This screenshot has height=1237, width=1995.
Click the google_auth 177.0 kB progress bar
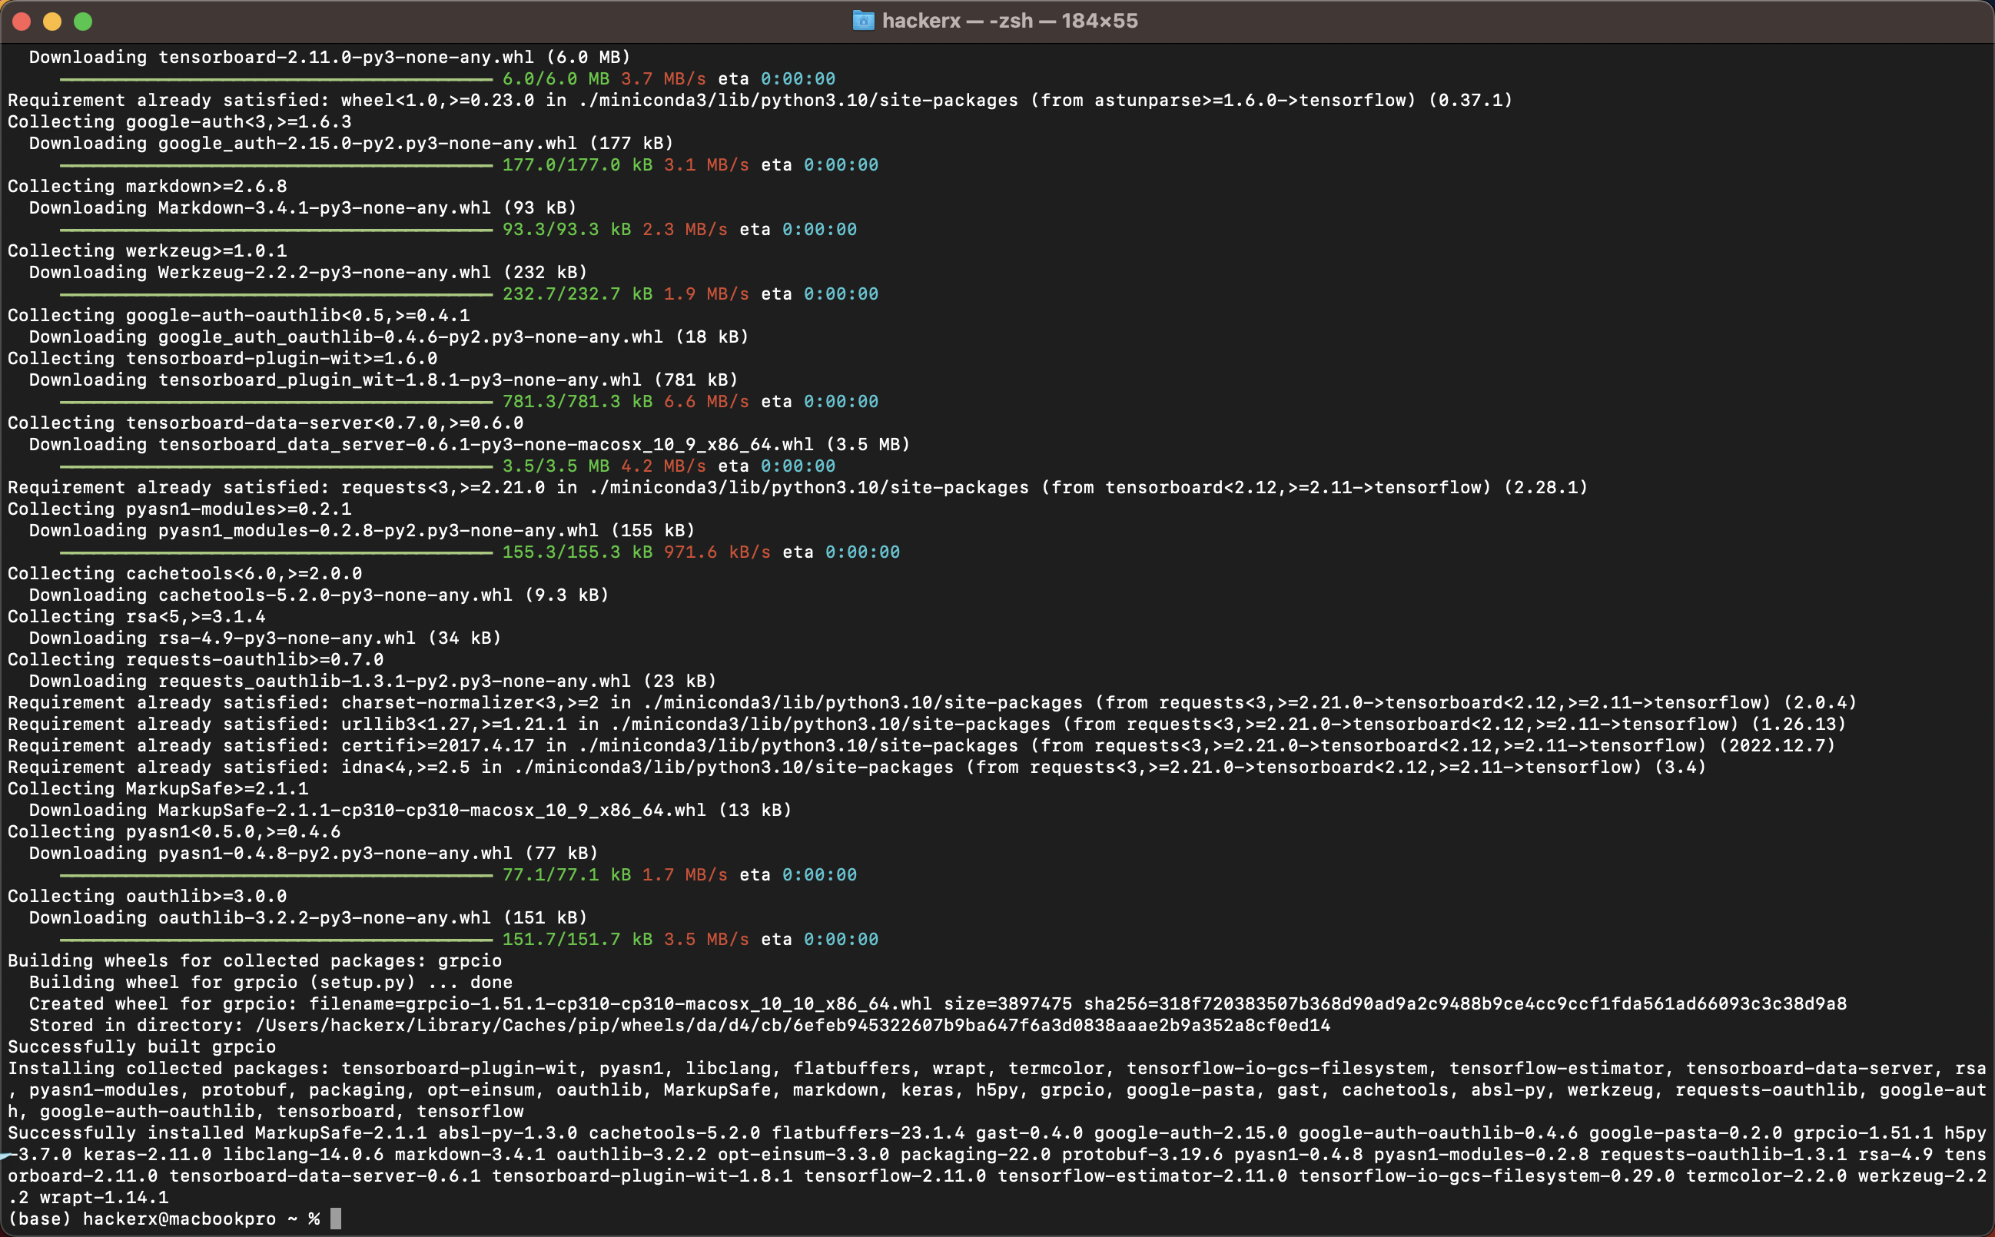point(276,165)
